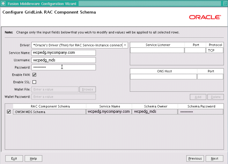The width and height of the screenshot is (228, 164).
Task: Click the Delete button
Action: coord(215,97)
